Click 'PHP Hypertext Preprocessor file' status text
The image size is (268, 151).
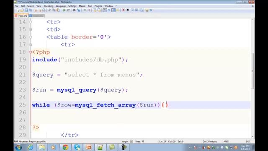coord(30,142)
